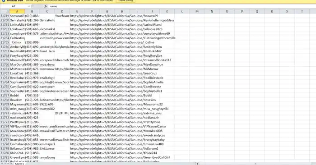316x165 pixels.
Task: Select row header 31769
Action: [5, 104]
